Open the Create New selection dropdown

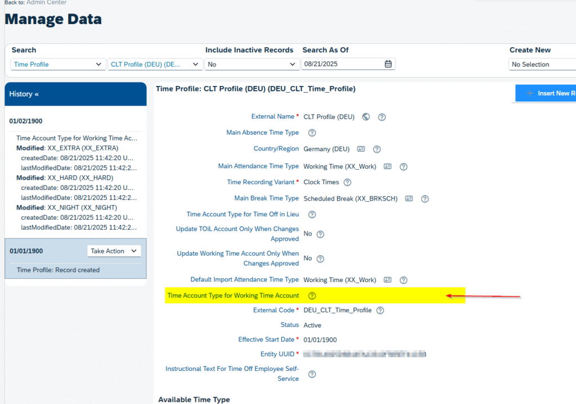pos(542,64)
